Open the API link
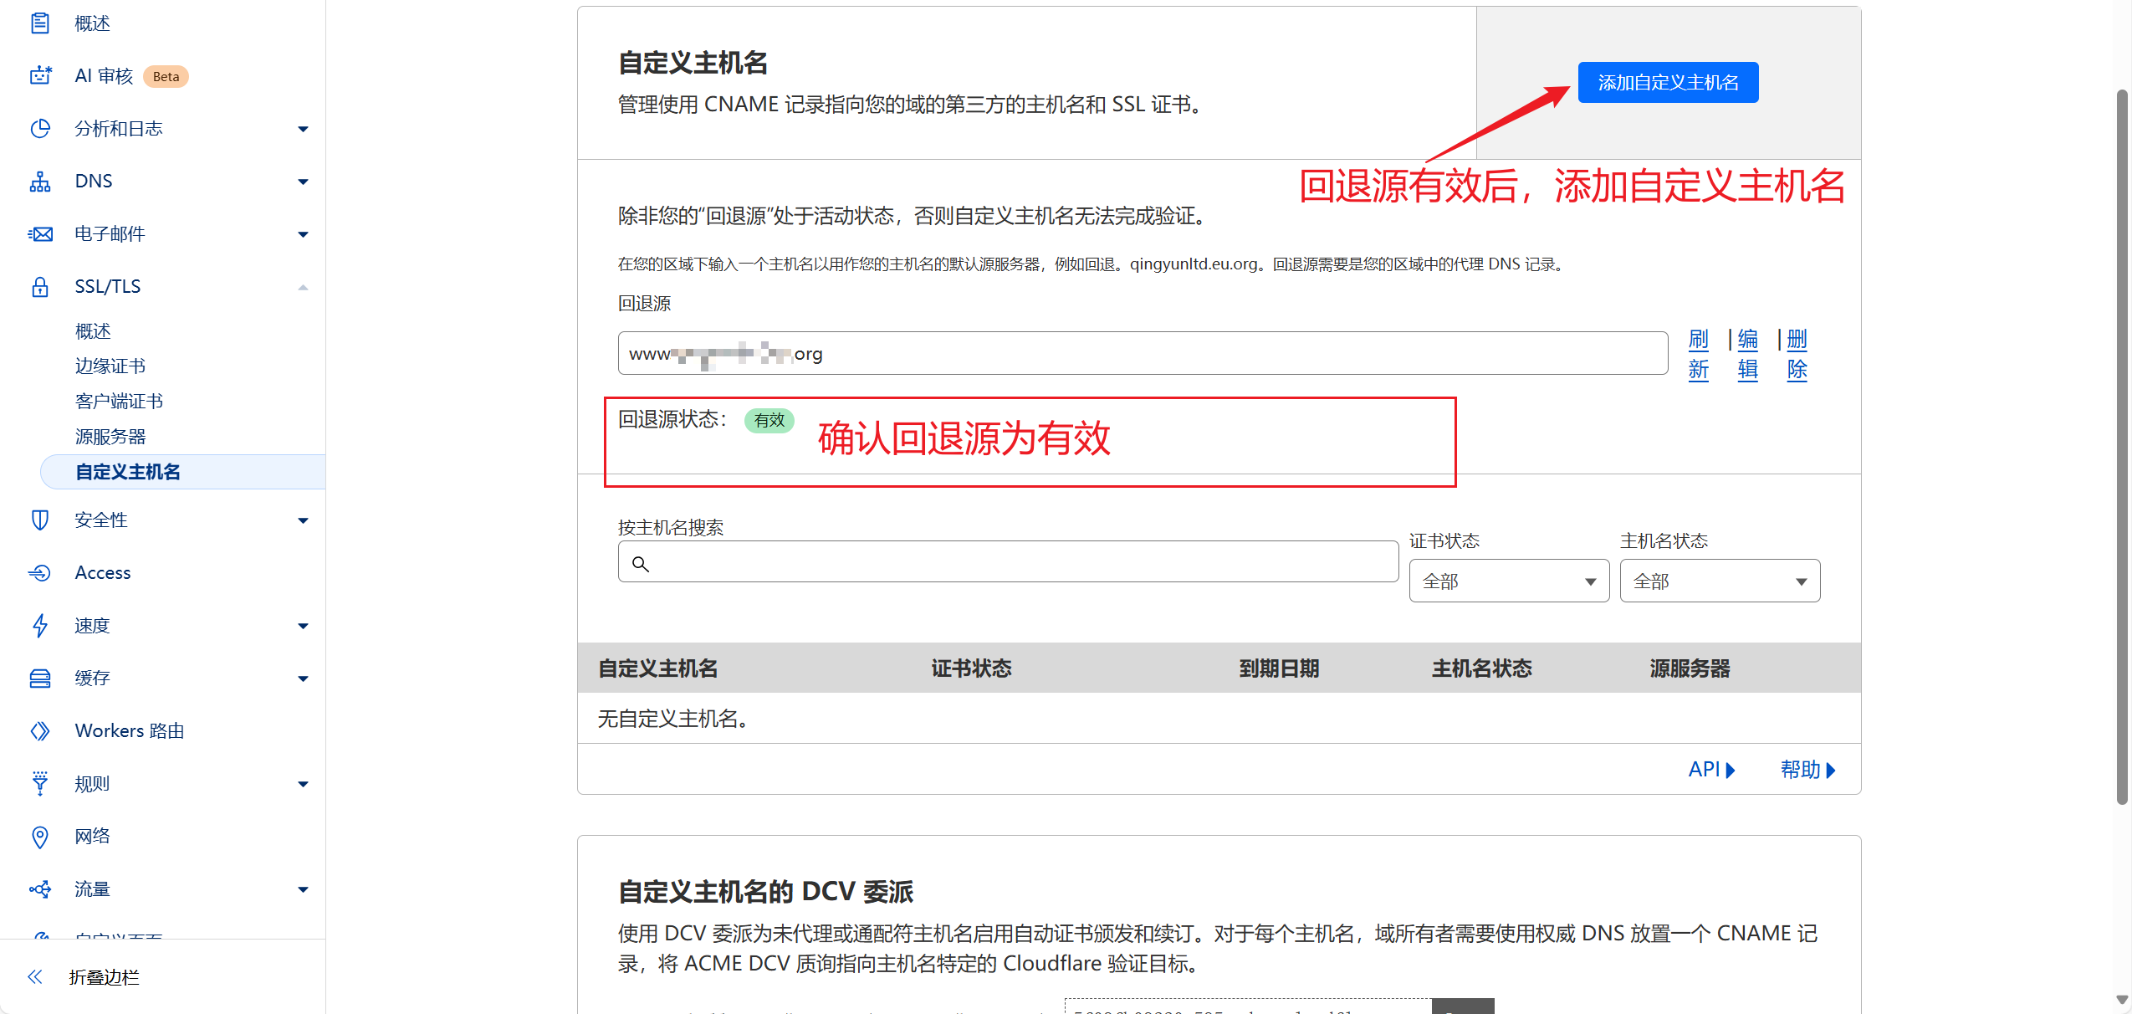The image size is (2132, 1014). tap(1711, 770)
